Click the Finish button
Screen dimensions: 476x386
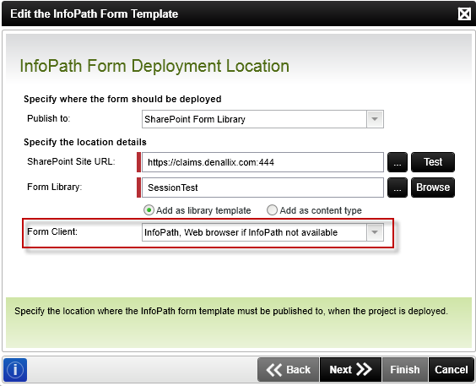(405, 370)
